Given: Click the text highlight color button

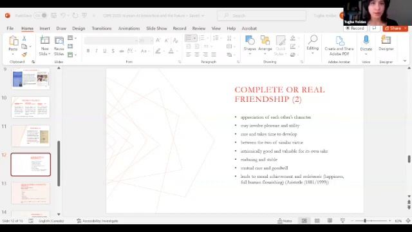Looking at the screenshot, I should (x=158, y=51).
